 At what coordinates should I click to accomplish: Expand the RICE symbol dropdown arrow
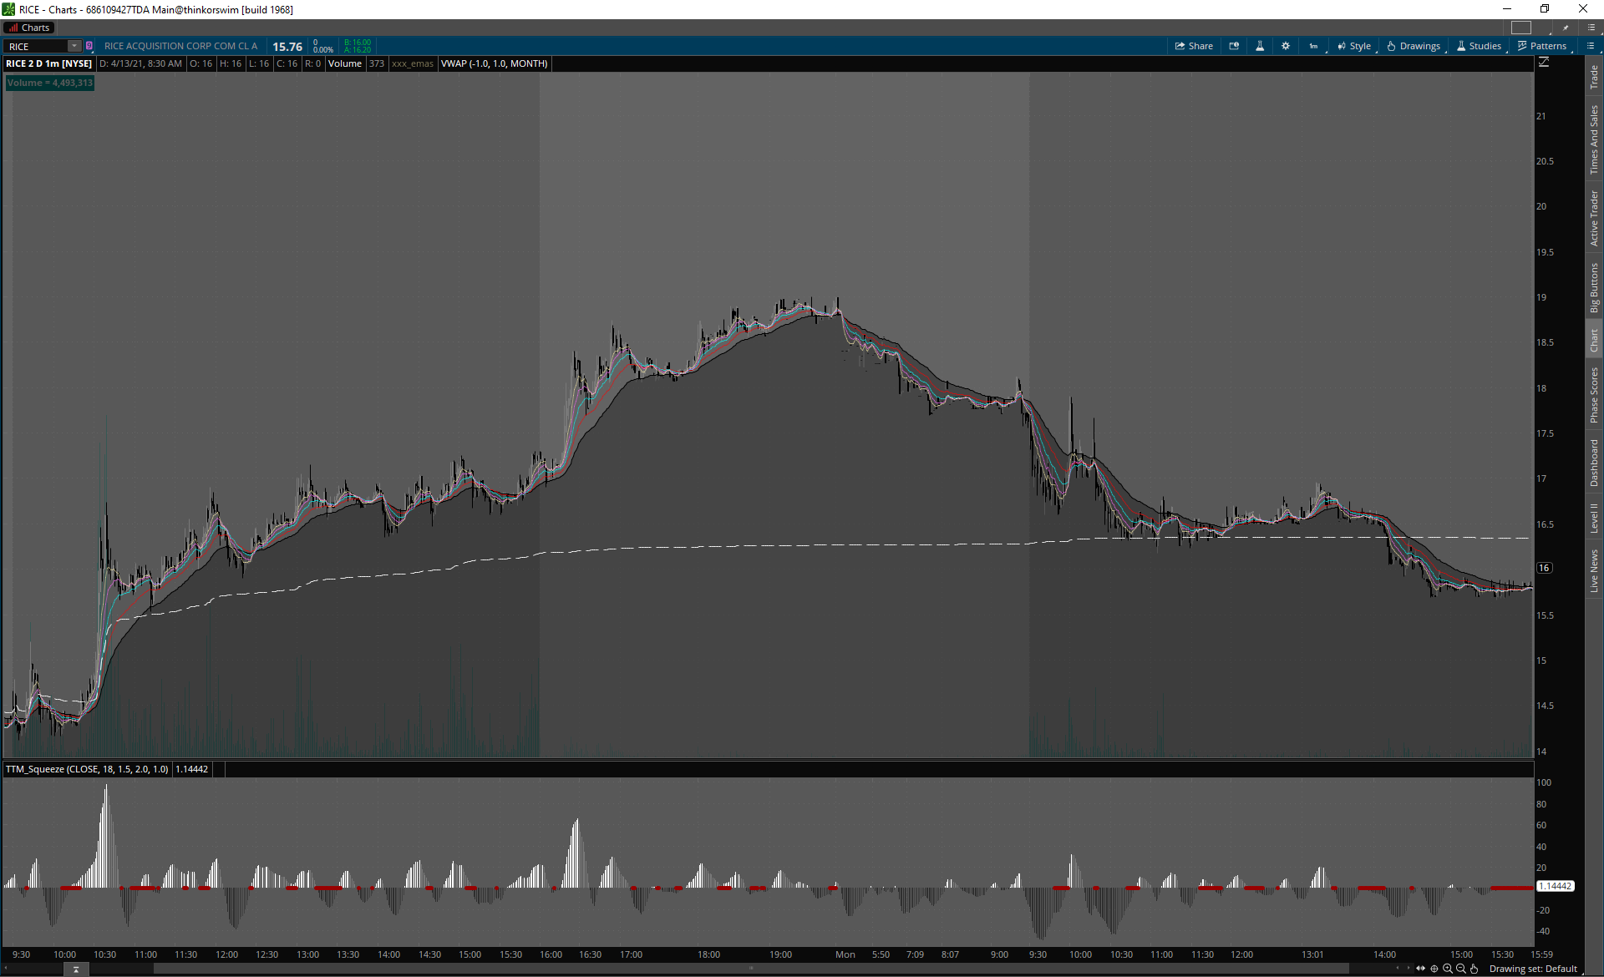click(x=74, y=46)
